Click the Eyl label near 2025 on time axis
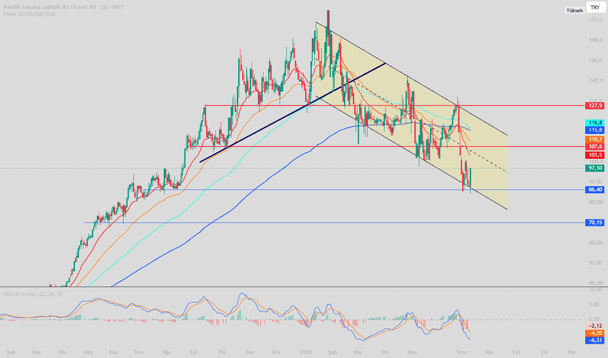Viewport: 608px width, 358px height. point(194,352)
